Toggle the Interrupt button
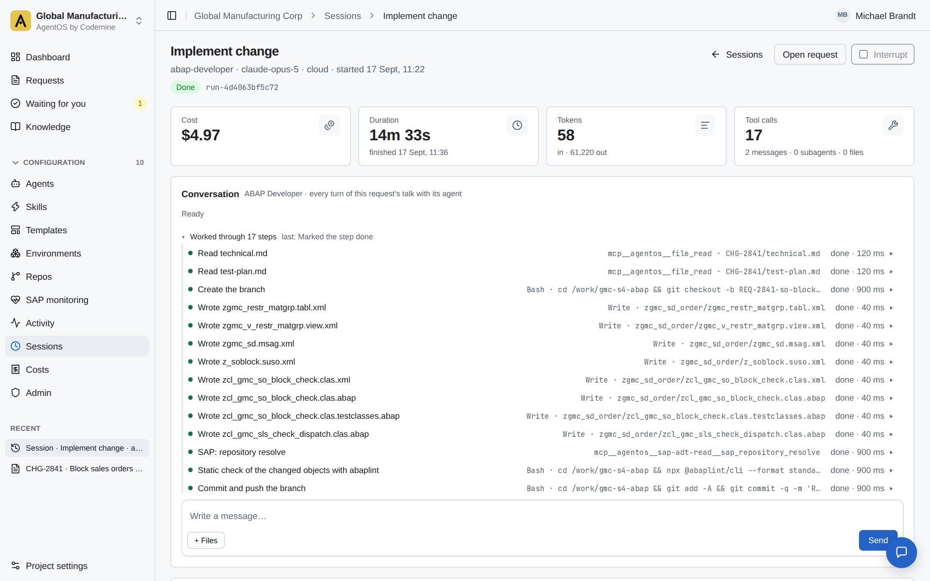The image size is (930, 581). pyautogui.click(x=883, y=55)
